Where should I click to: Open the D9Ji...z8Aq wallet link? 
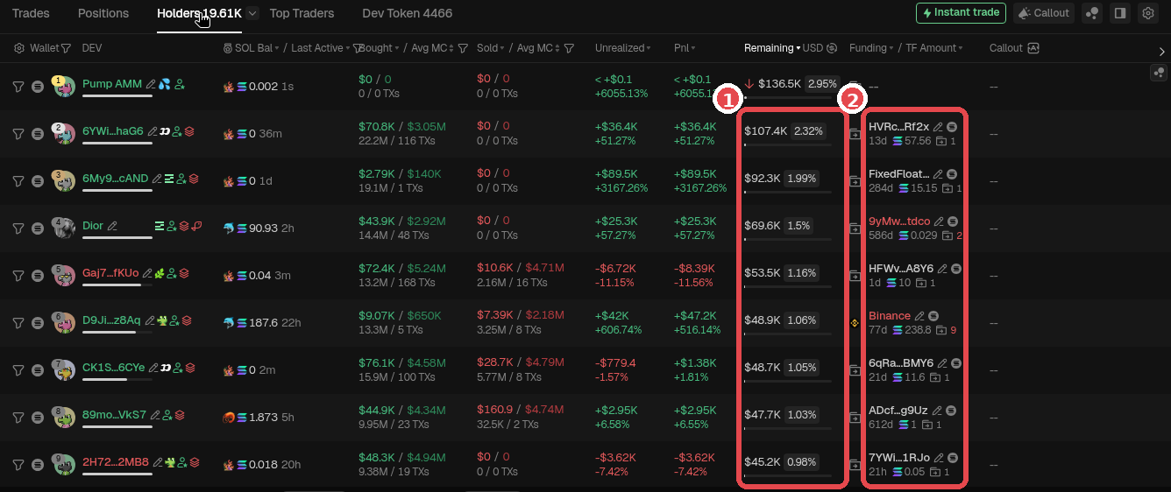(x=111, y=320)
